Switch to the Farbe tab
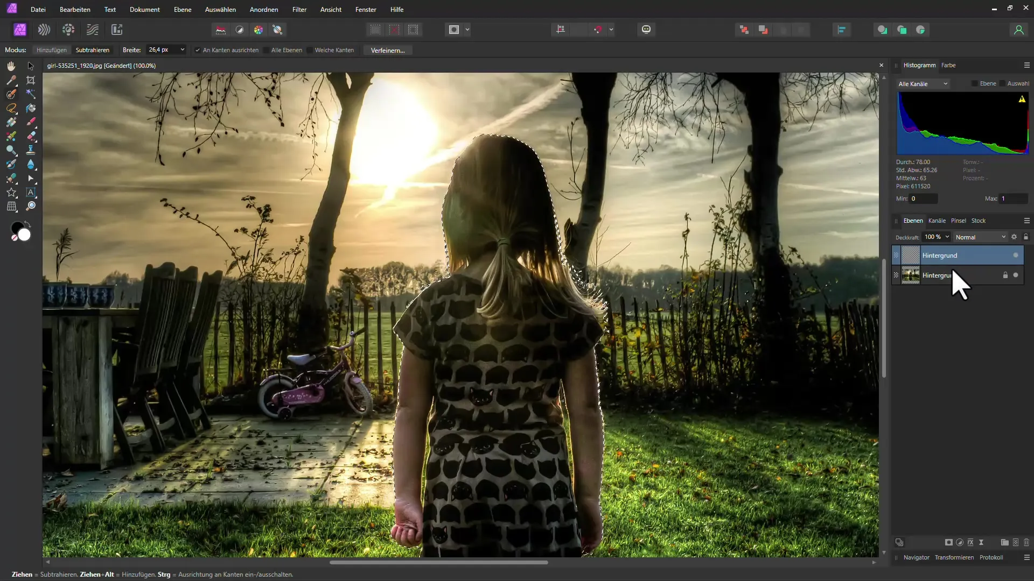This screenshot has height=581, width=1034. 948,65
